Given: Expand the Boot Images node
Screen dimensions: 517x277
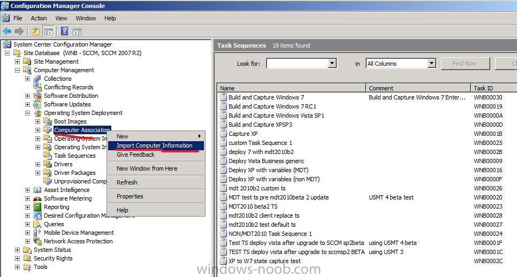Looking at the screenshot, I should pos(38,121).
